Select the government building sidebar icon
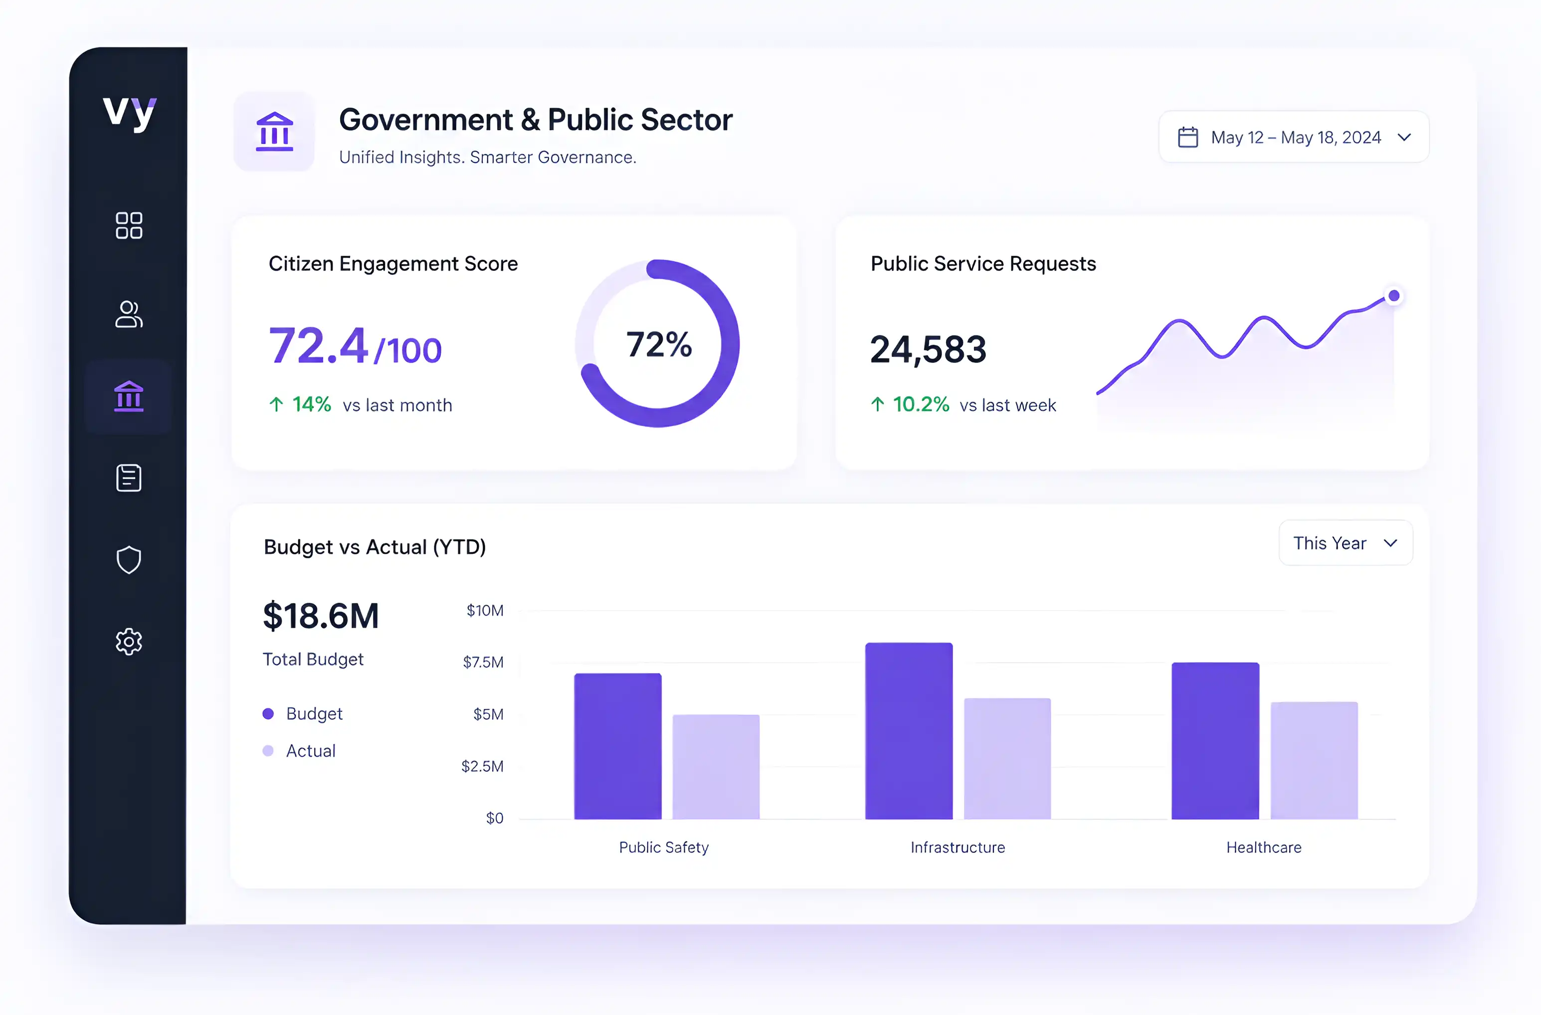The width and height of the screenshot is (1541, 1015). [x=128, y=396]
